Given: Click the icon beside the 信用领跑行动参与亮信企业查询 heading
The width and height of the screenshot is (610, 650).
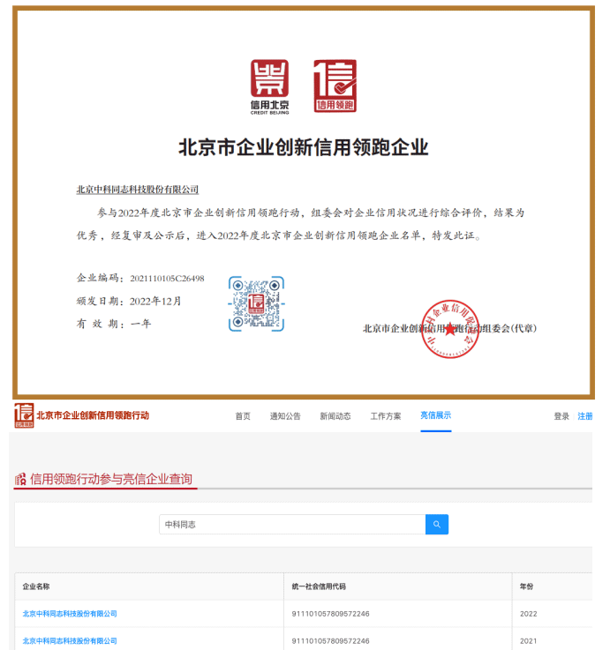Looking at the screenshot, I should click(x=20, y=480).
